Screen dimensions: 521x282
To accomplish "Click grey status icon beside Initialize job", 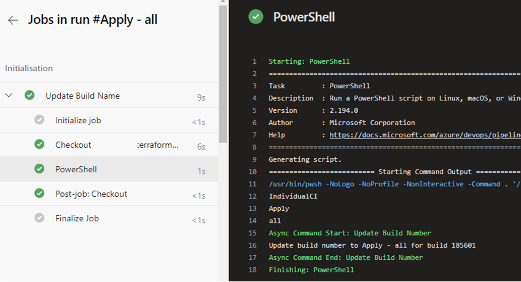I will click(39, 120).
